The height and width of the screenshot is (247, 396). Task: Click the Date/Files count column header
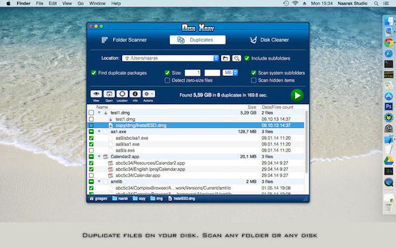(277, 107)
